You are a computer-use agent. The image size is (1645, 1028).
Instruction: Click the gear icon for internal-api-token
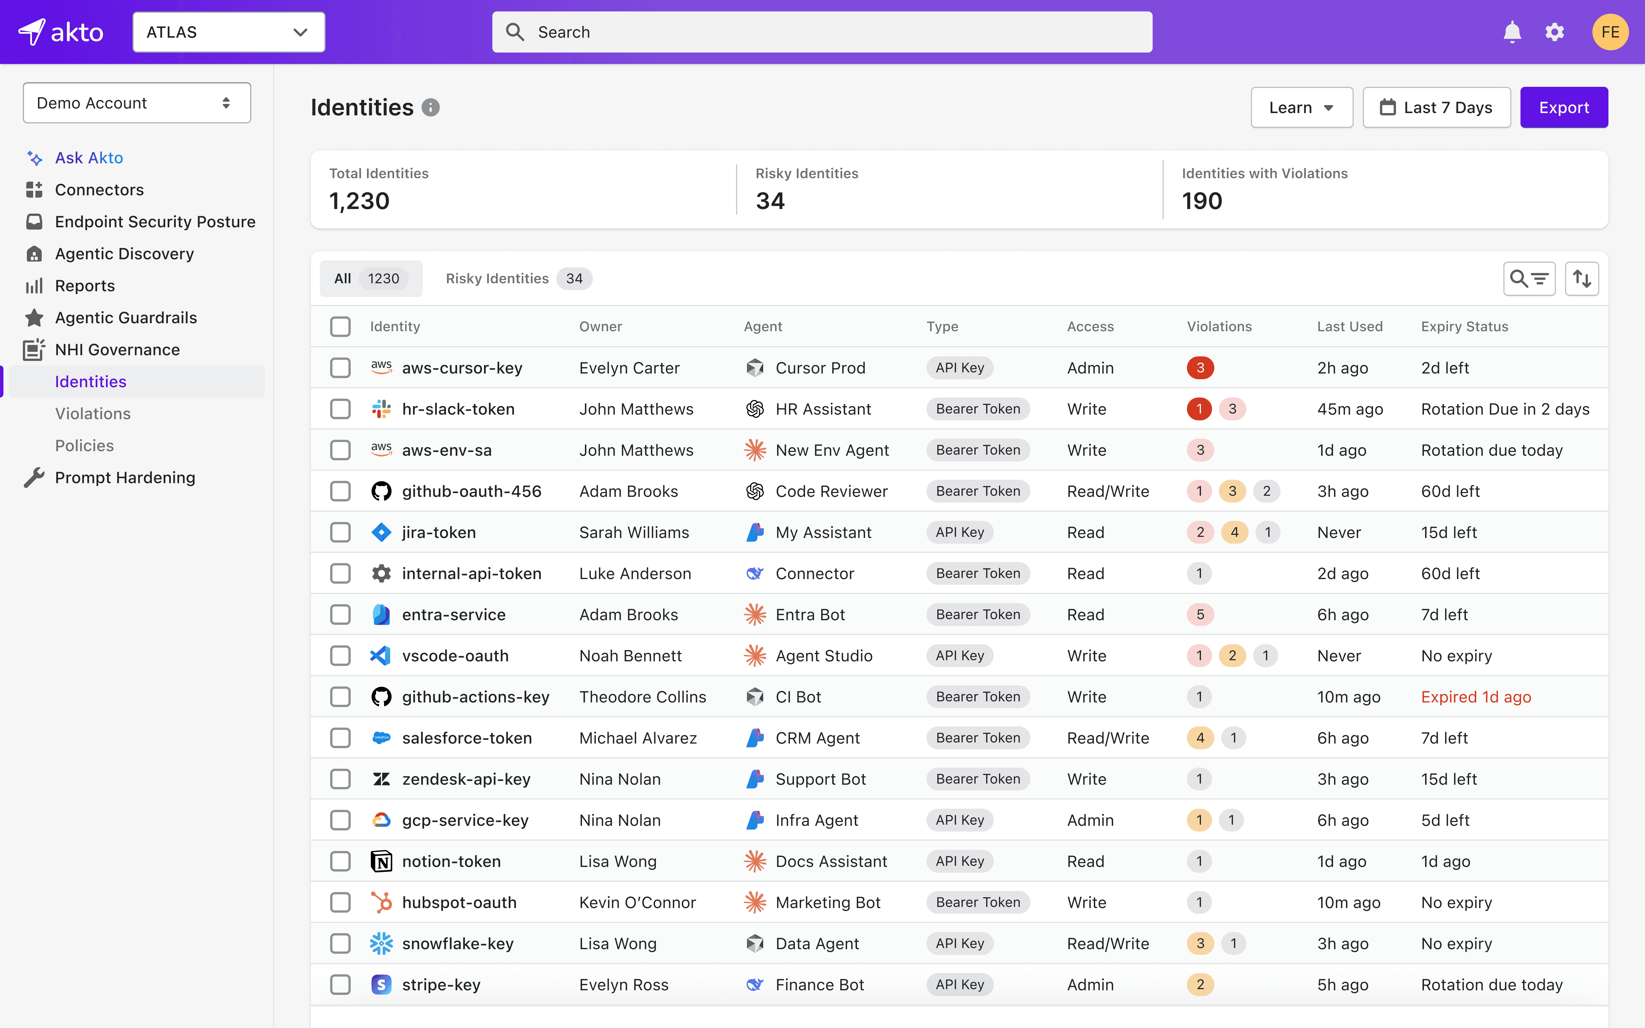click(x=381, y=573)
